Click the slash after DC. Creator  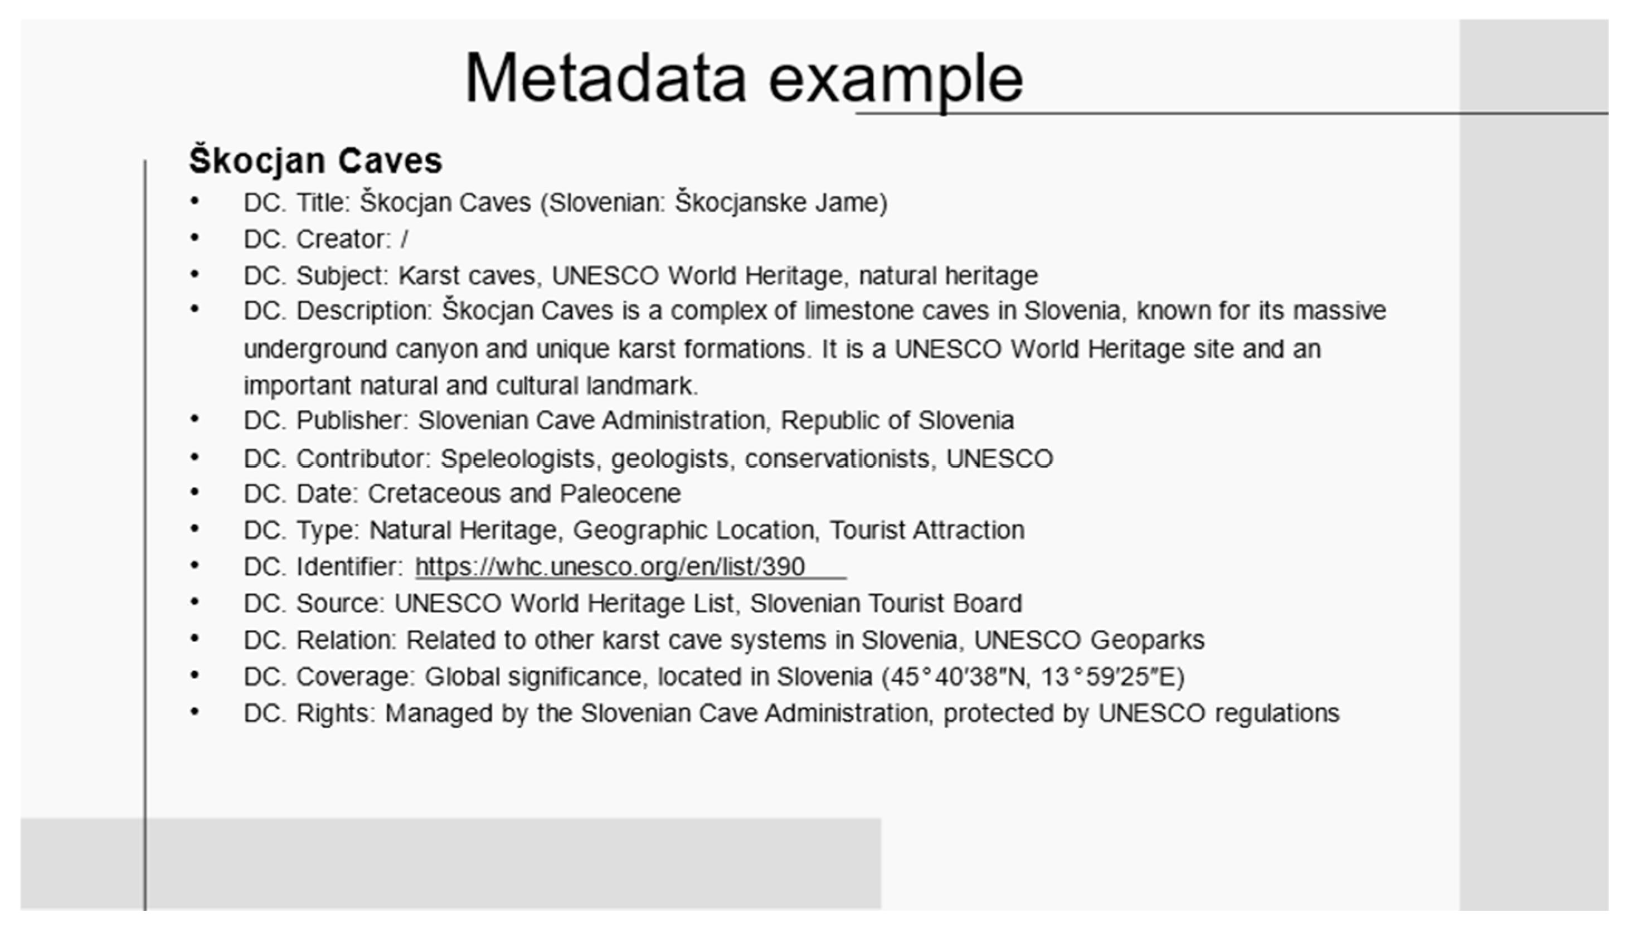(405, 239)
